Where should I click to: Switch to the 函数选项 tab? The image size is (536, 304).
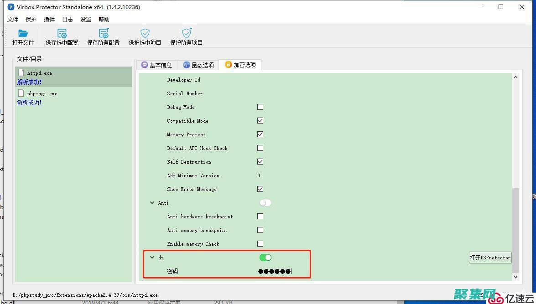tap(198, 65)
